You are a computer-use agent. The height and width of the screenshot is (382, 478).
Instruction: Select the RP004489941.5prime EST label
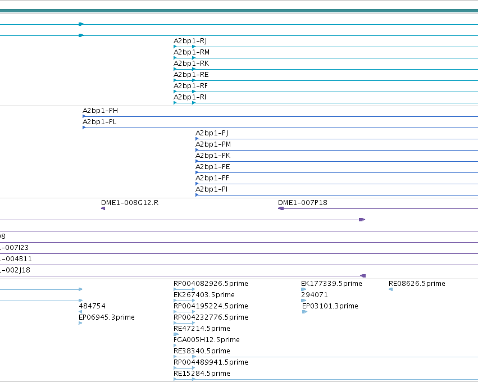point(211,363)
